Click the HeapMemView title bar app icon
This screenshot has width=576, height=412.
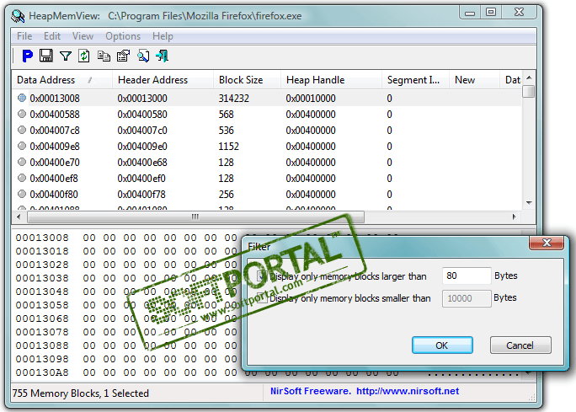pos(18,16)
